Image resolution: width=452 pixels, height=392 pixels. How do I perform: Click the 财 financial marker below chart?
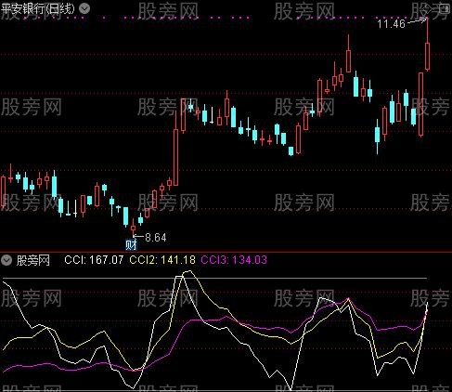point(131,245)
